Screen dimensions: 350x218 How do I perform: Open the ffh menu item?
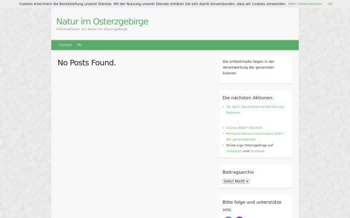(x=79, y=45)
